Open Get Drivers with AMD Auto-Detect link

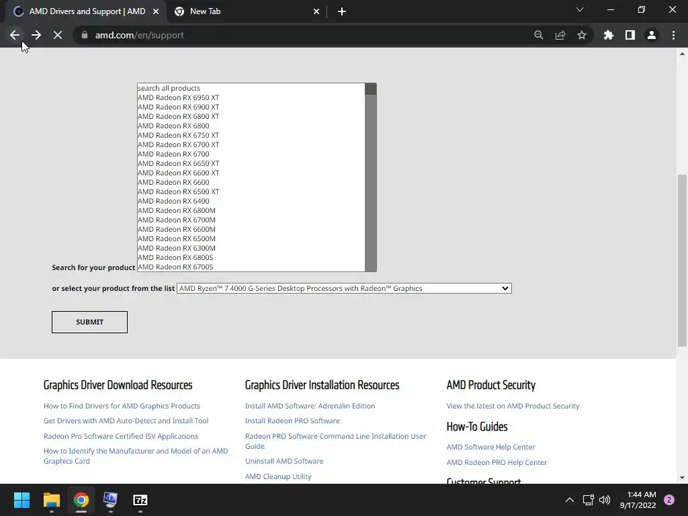126,421
